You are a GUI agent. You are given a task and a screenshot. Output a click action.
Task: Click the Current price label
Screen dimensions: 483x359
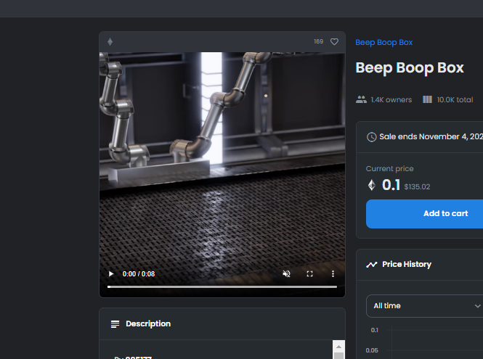[389, 168]
